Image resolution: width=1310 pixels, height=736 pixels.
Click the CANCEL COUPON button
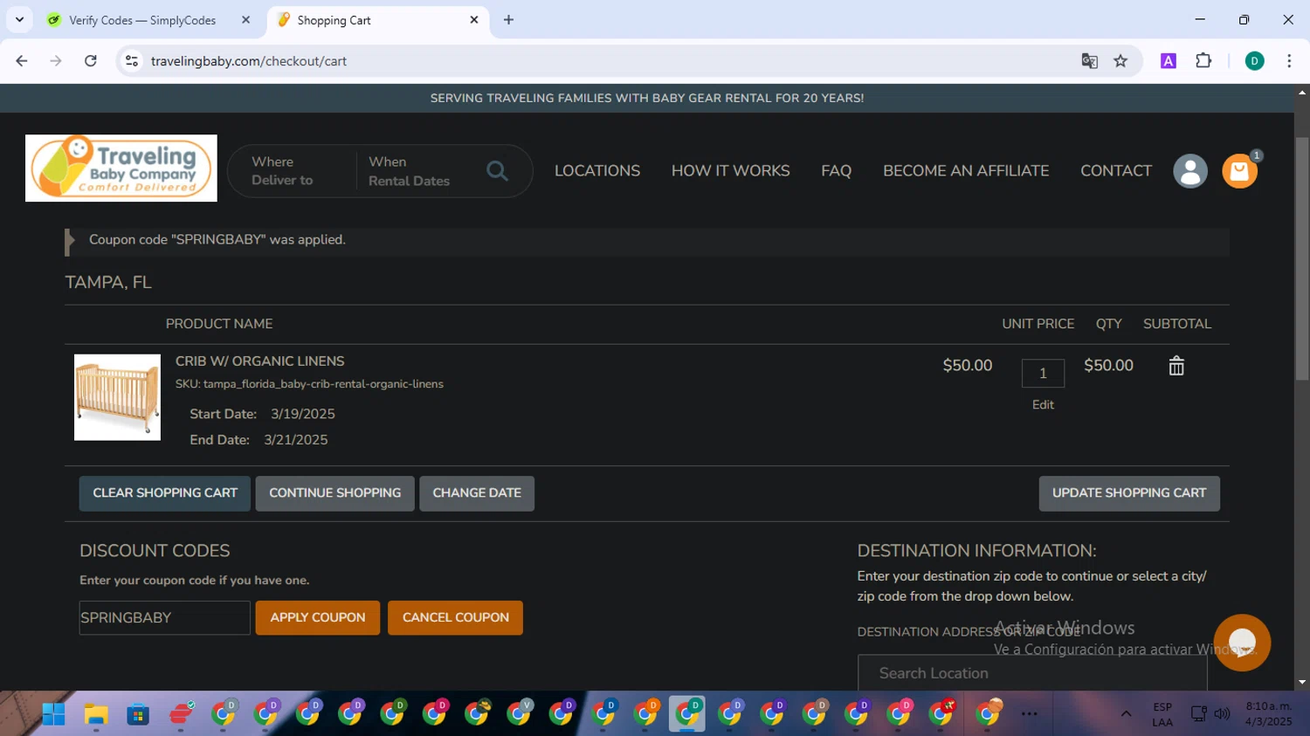456,617
